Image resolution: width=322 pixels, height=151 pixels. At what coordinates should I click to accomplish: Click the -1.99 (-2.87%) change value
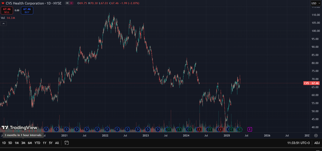[129, 3]
